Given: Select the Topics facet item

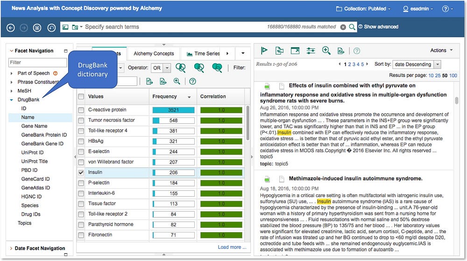Looking at the screenshot, I should (24, 223).
